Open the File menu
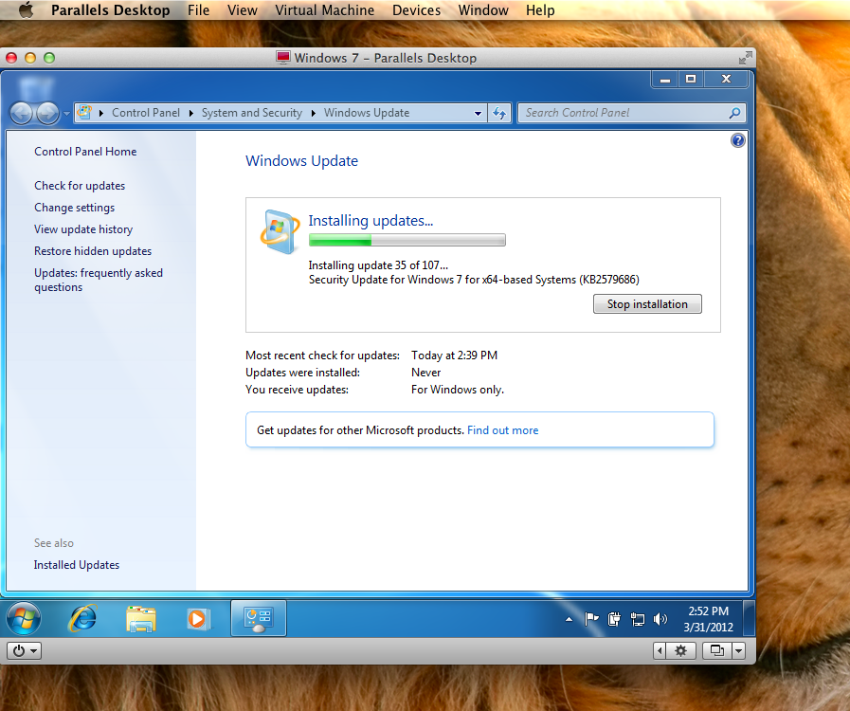850x711 pixels. tap(198, 10)
